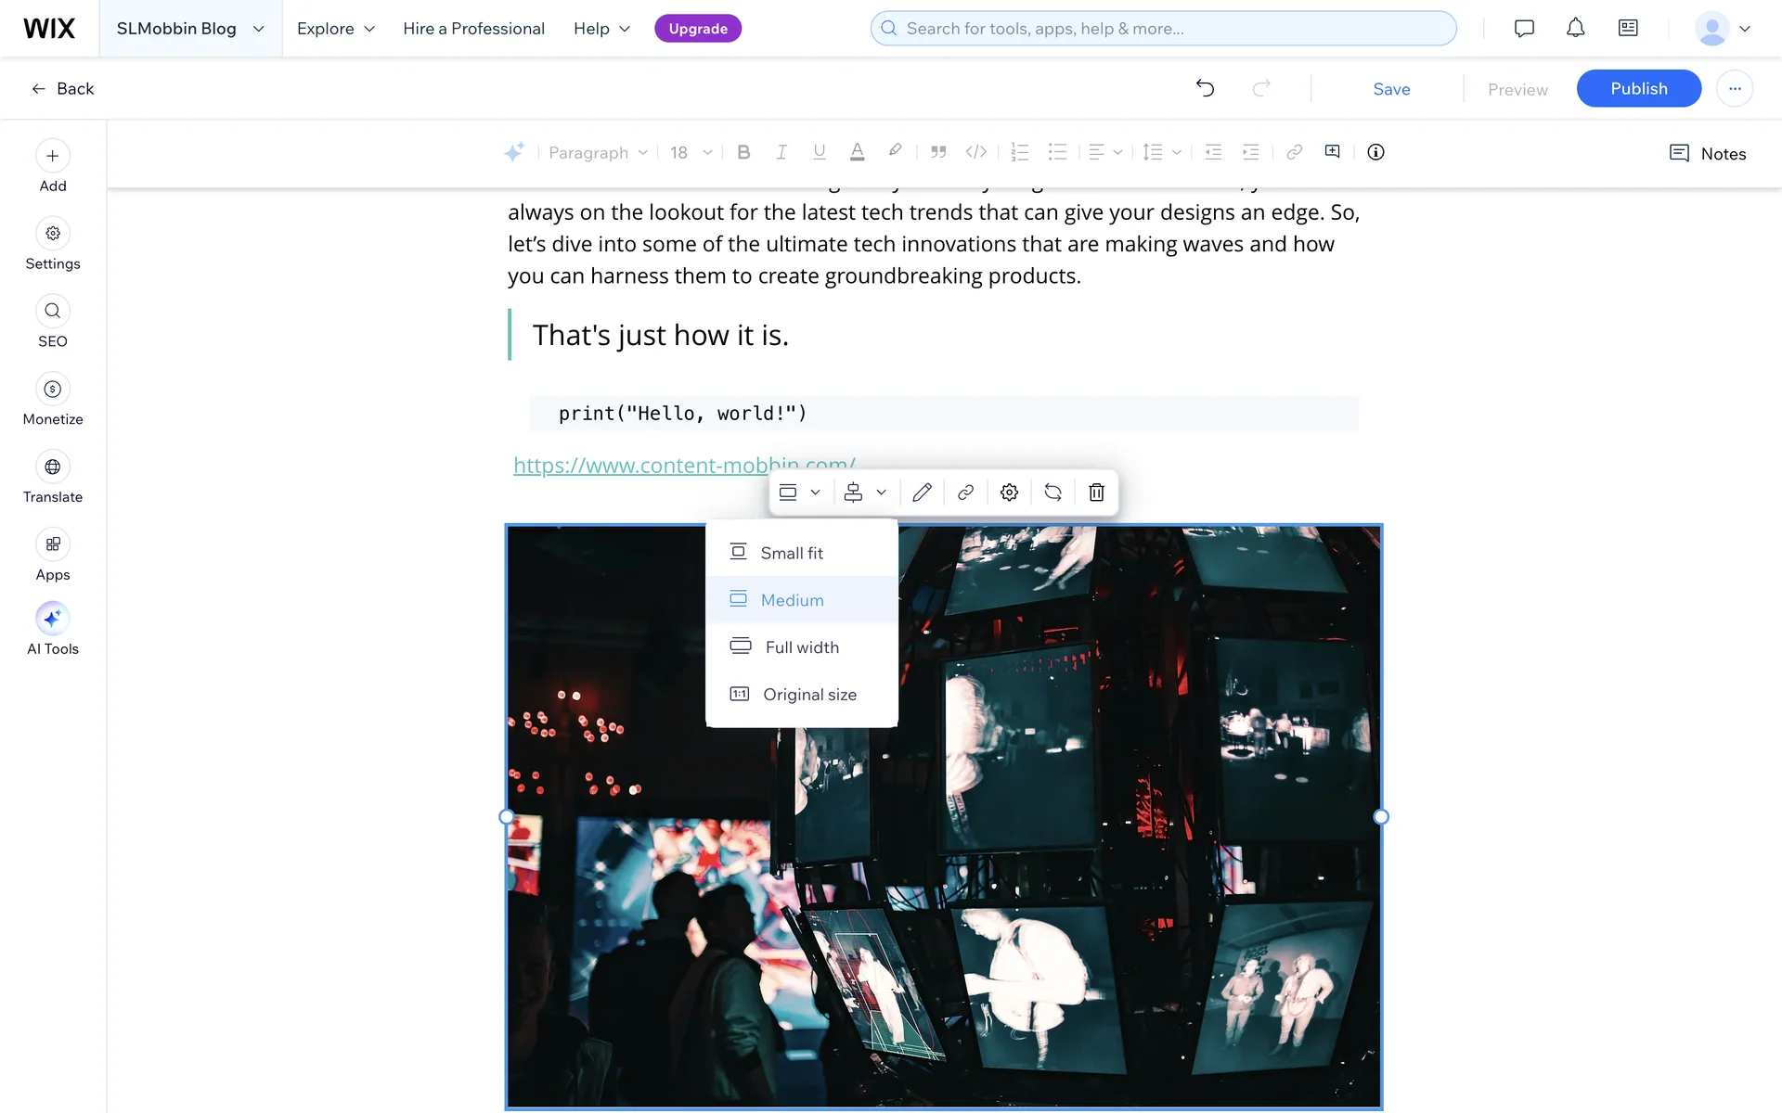Toggle underline formatting
Screen dimensions: 1782x1113
819,152
